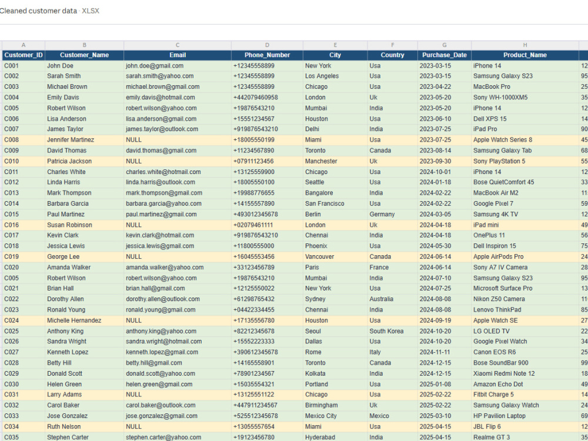
Task: Click the Phone_Number header cell
Action: point(267,55)
